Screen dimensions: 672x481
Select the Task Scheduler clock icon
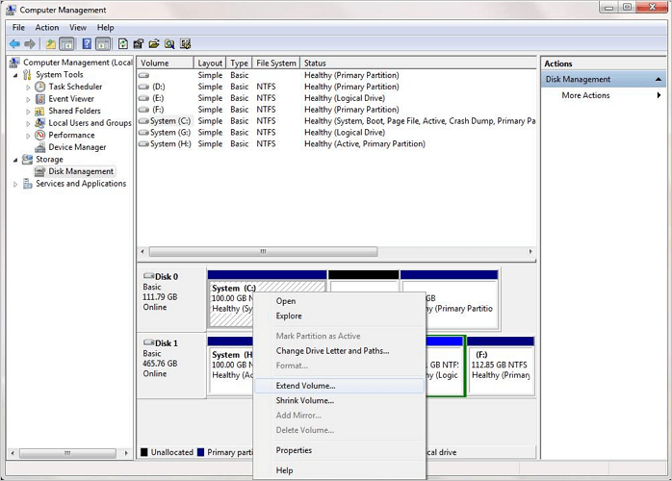coord(40,87)
